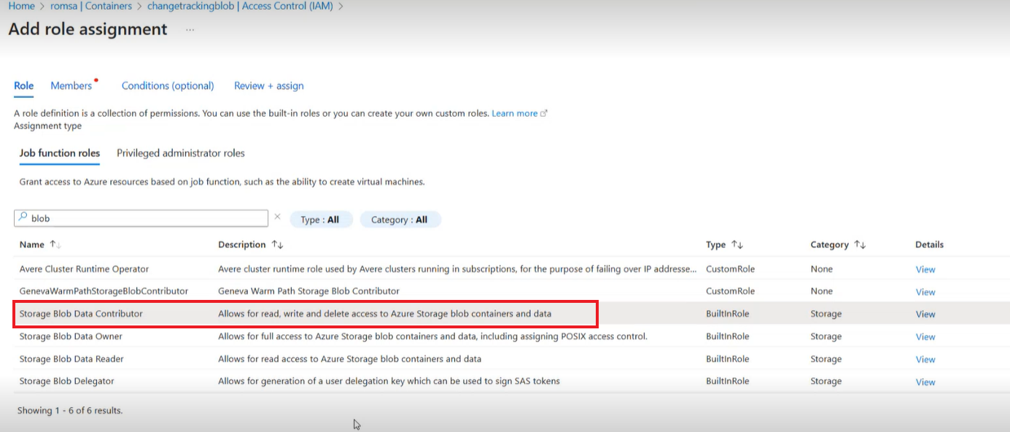
Task: Switch to Privileged administrator roles
Action: pos(180,153)
